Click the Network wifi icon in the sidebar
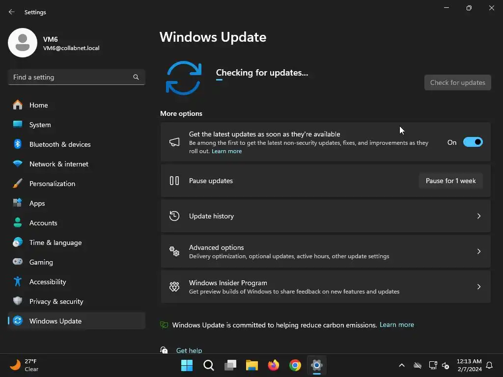This screenshot has height=377, width=503. click(18, 163)
